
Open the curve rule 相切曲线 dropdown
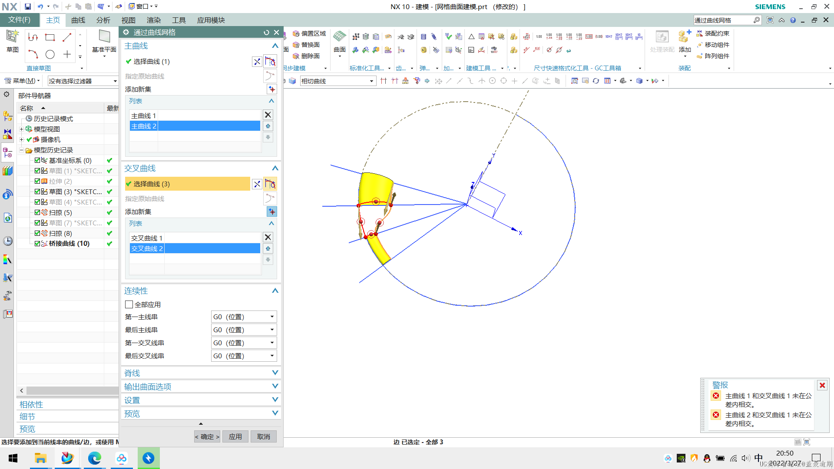pyautogui.click(x=338, y=81)
